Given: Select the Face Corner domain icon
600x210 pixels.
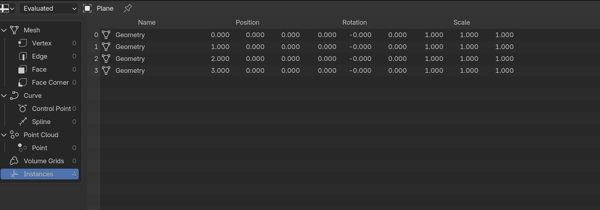Looking at the screenshot, I should (23, 82).
